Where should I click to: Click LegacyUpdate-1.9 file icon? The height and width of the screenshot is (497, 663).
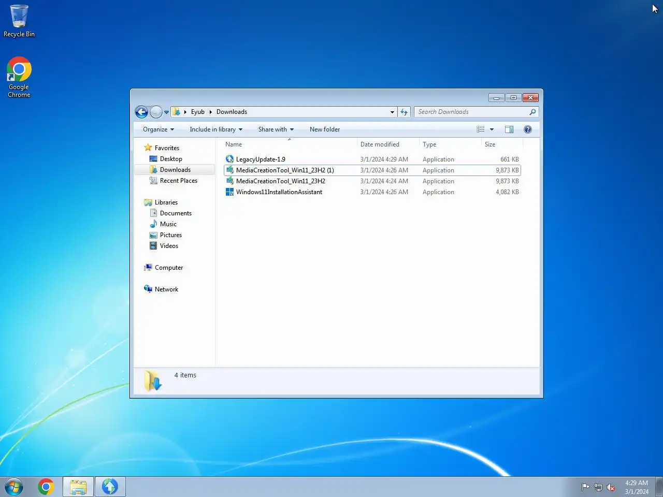pos(230,159)
